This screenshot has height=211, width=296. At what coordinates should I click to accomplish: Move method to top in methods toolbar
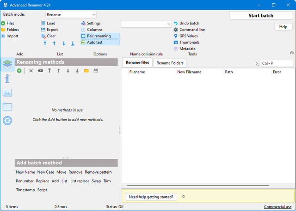(49, 71)
